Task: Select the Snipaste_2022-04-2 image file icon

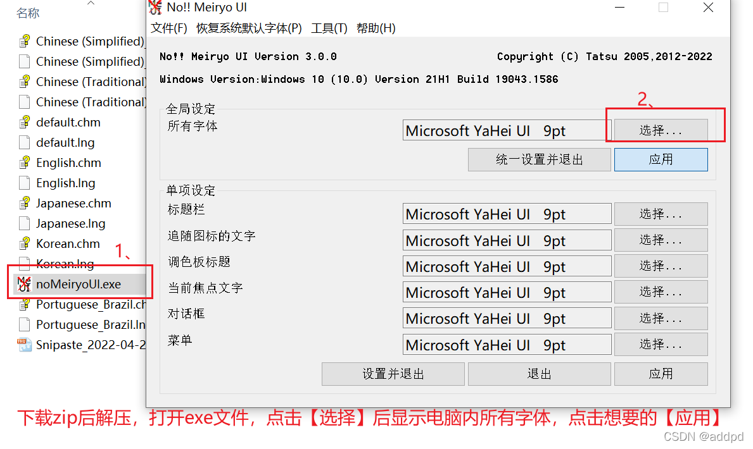Action: point(25,345)
